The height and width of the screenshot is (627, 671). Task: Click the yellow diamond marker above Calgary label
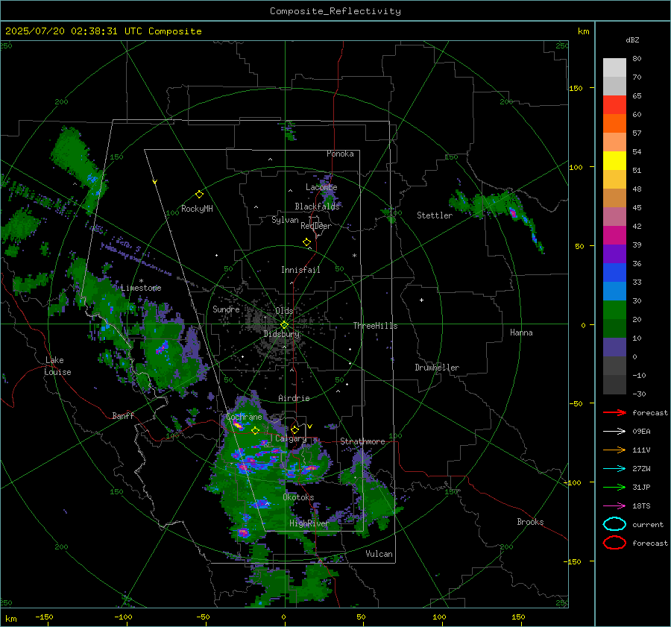click(x=294, y=429)
